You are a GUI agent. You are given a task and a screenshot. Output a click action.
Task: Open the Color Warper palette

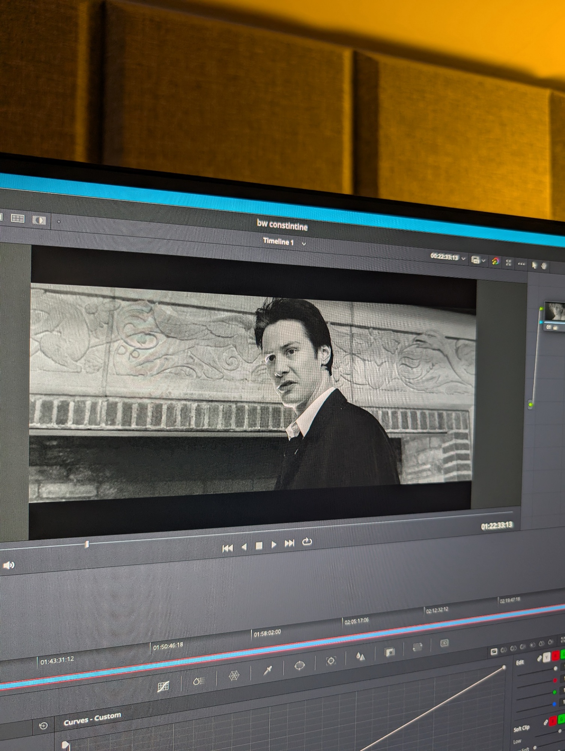click(234, 676)
